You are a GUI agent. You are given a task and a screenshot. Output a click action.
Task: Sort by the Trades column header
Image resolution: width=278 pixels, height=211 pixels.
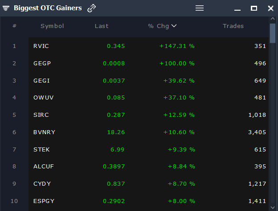233,26
